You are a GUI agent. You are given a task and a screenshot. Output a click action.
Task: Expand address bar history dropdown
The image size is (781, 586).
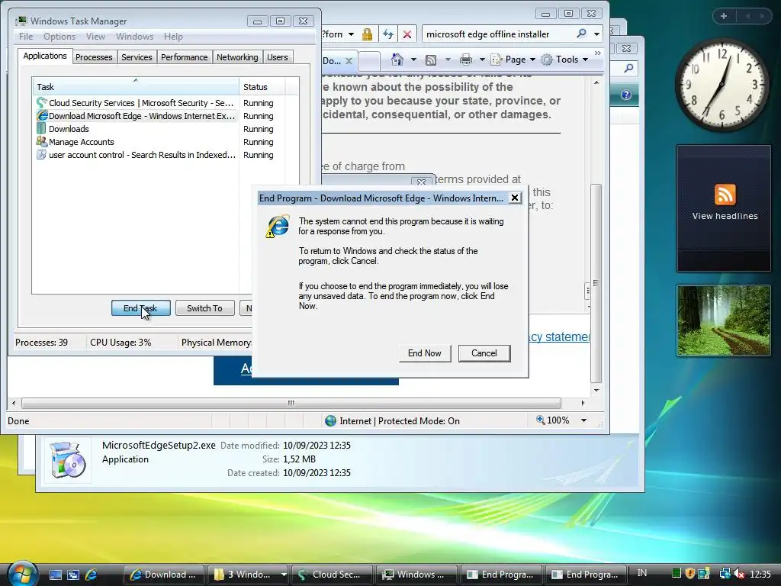click(351, 34)
